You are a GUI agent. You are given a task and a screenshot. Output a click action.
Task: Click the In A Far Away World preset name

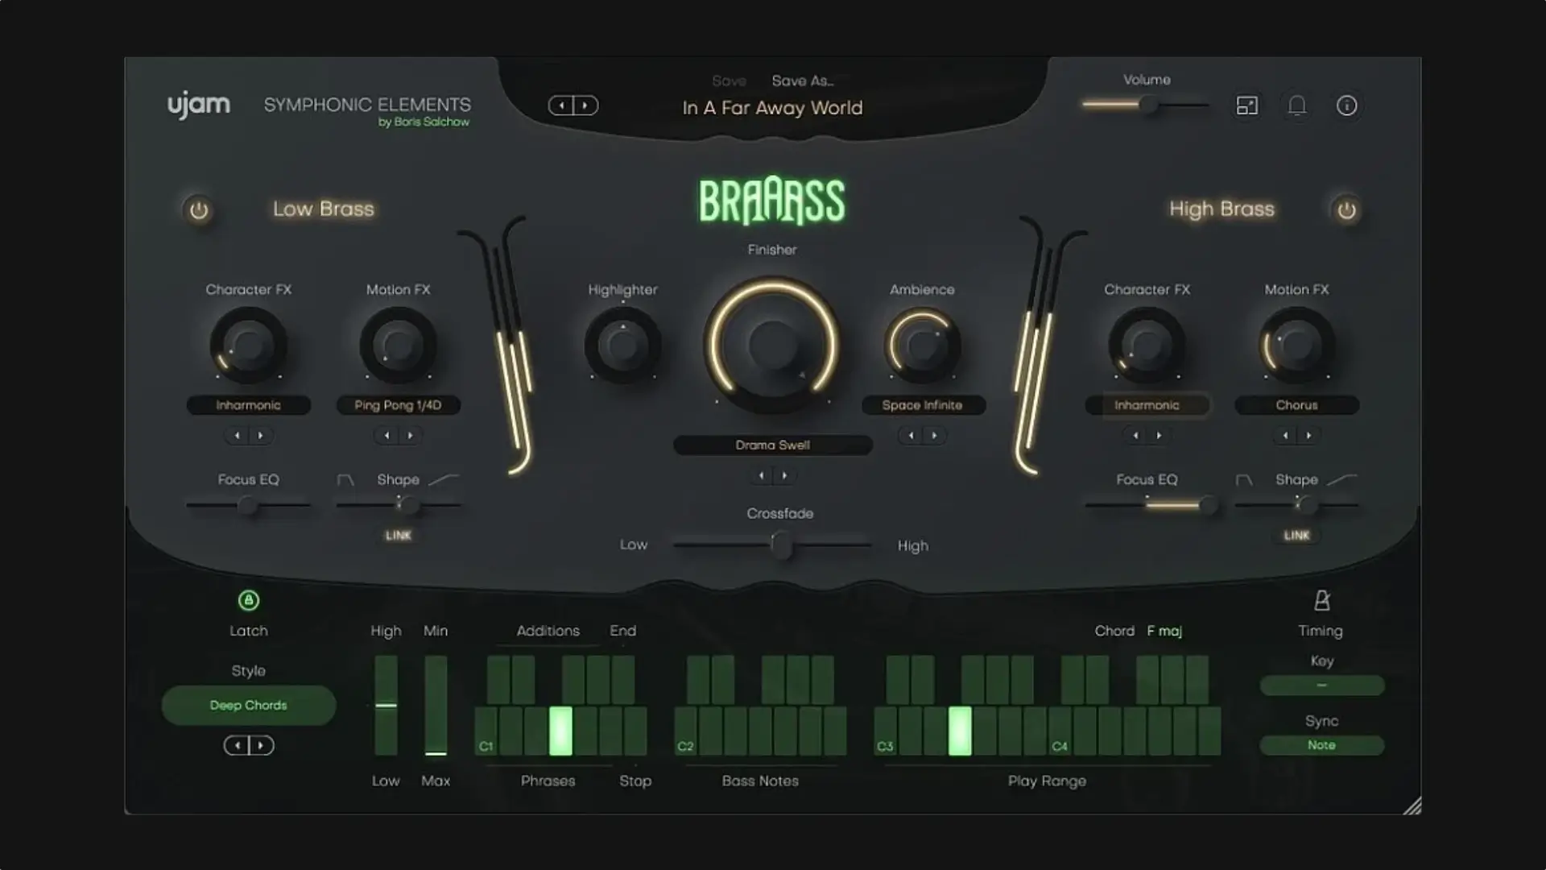click(771, 108)
